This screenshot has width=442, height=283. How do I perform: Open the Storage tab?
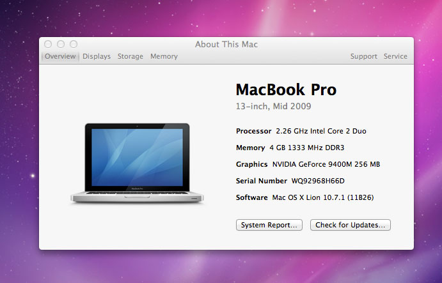coord(130,56)
